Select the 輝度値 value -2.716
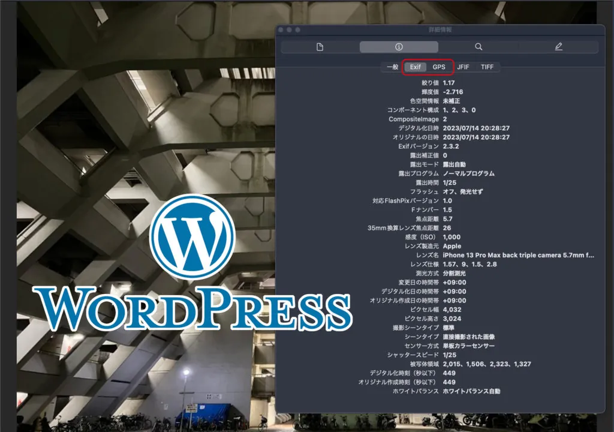614x432 pixels. [453, 92]
